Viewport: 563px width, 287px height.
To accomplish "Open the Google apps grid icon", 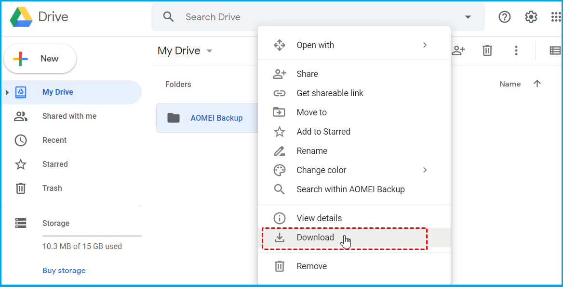I will [555, 16].
